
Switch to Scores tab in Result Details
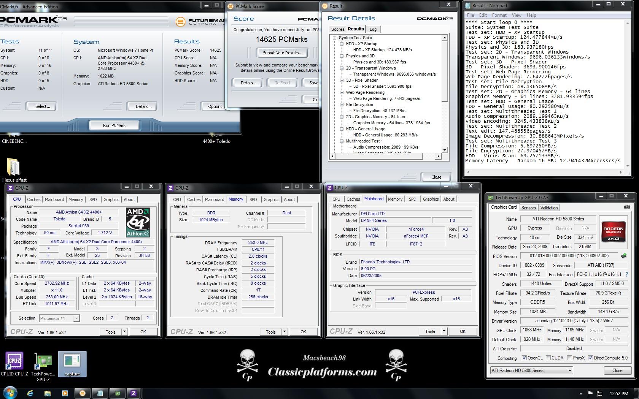337,29
